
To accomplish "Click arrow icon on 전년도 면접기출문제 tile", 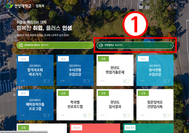I will (102, 81).
